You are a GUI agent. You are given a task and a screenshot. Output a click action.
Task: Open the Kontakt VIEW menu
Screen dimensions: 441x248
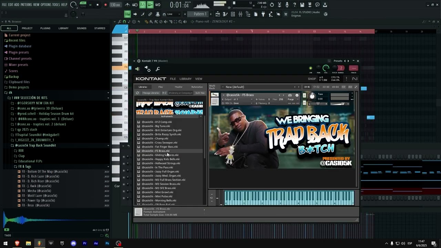pos(199,79)
